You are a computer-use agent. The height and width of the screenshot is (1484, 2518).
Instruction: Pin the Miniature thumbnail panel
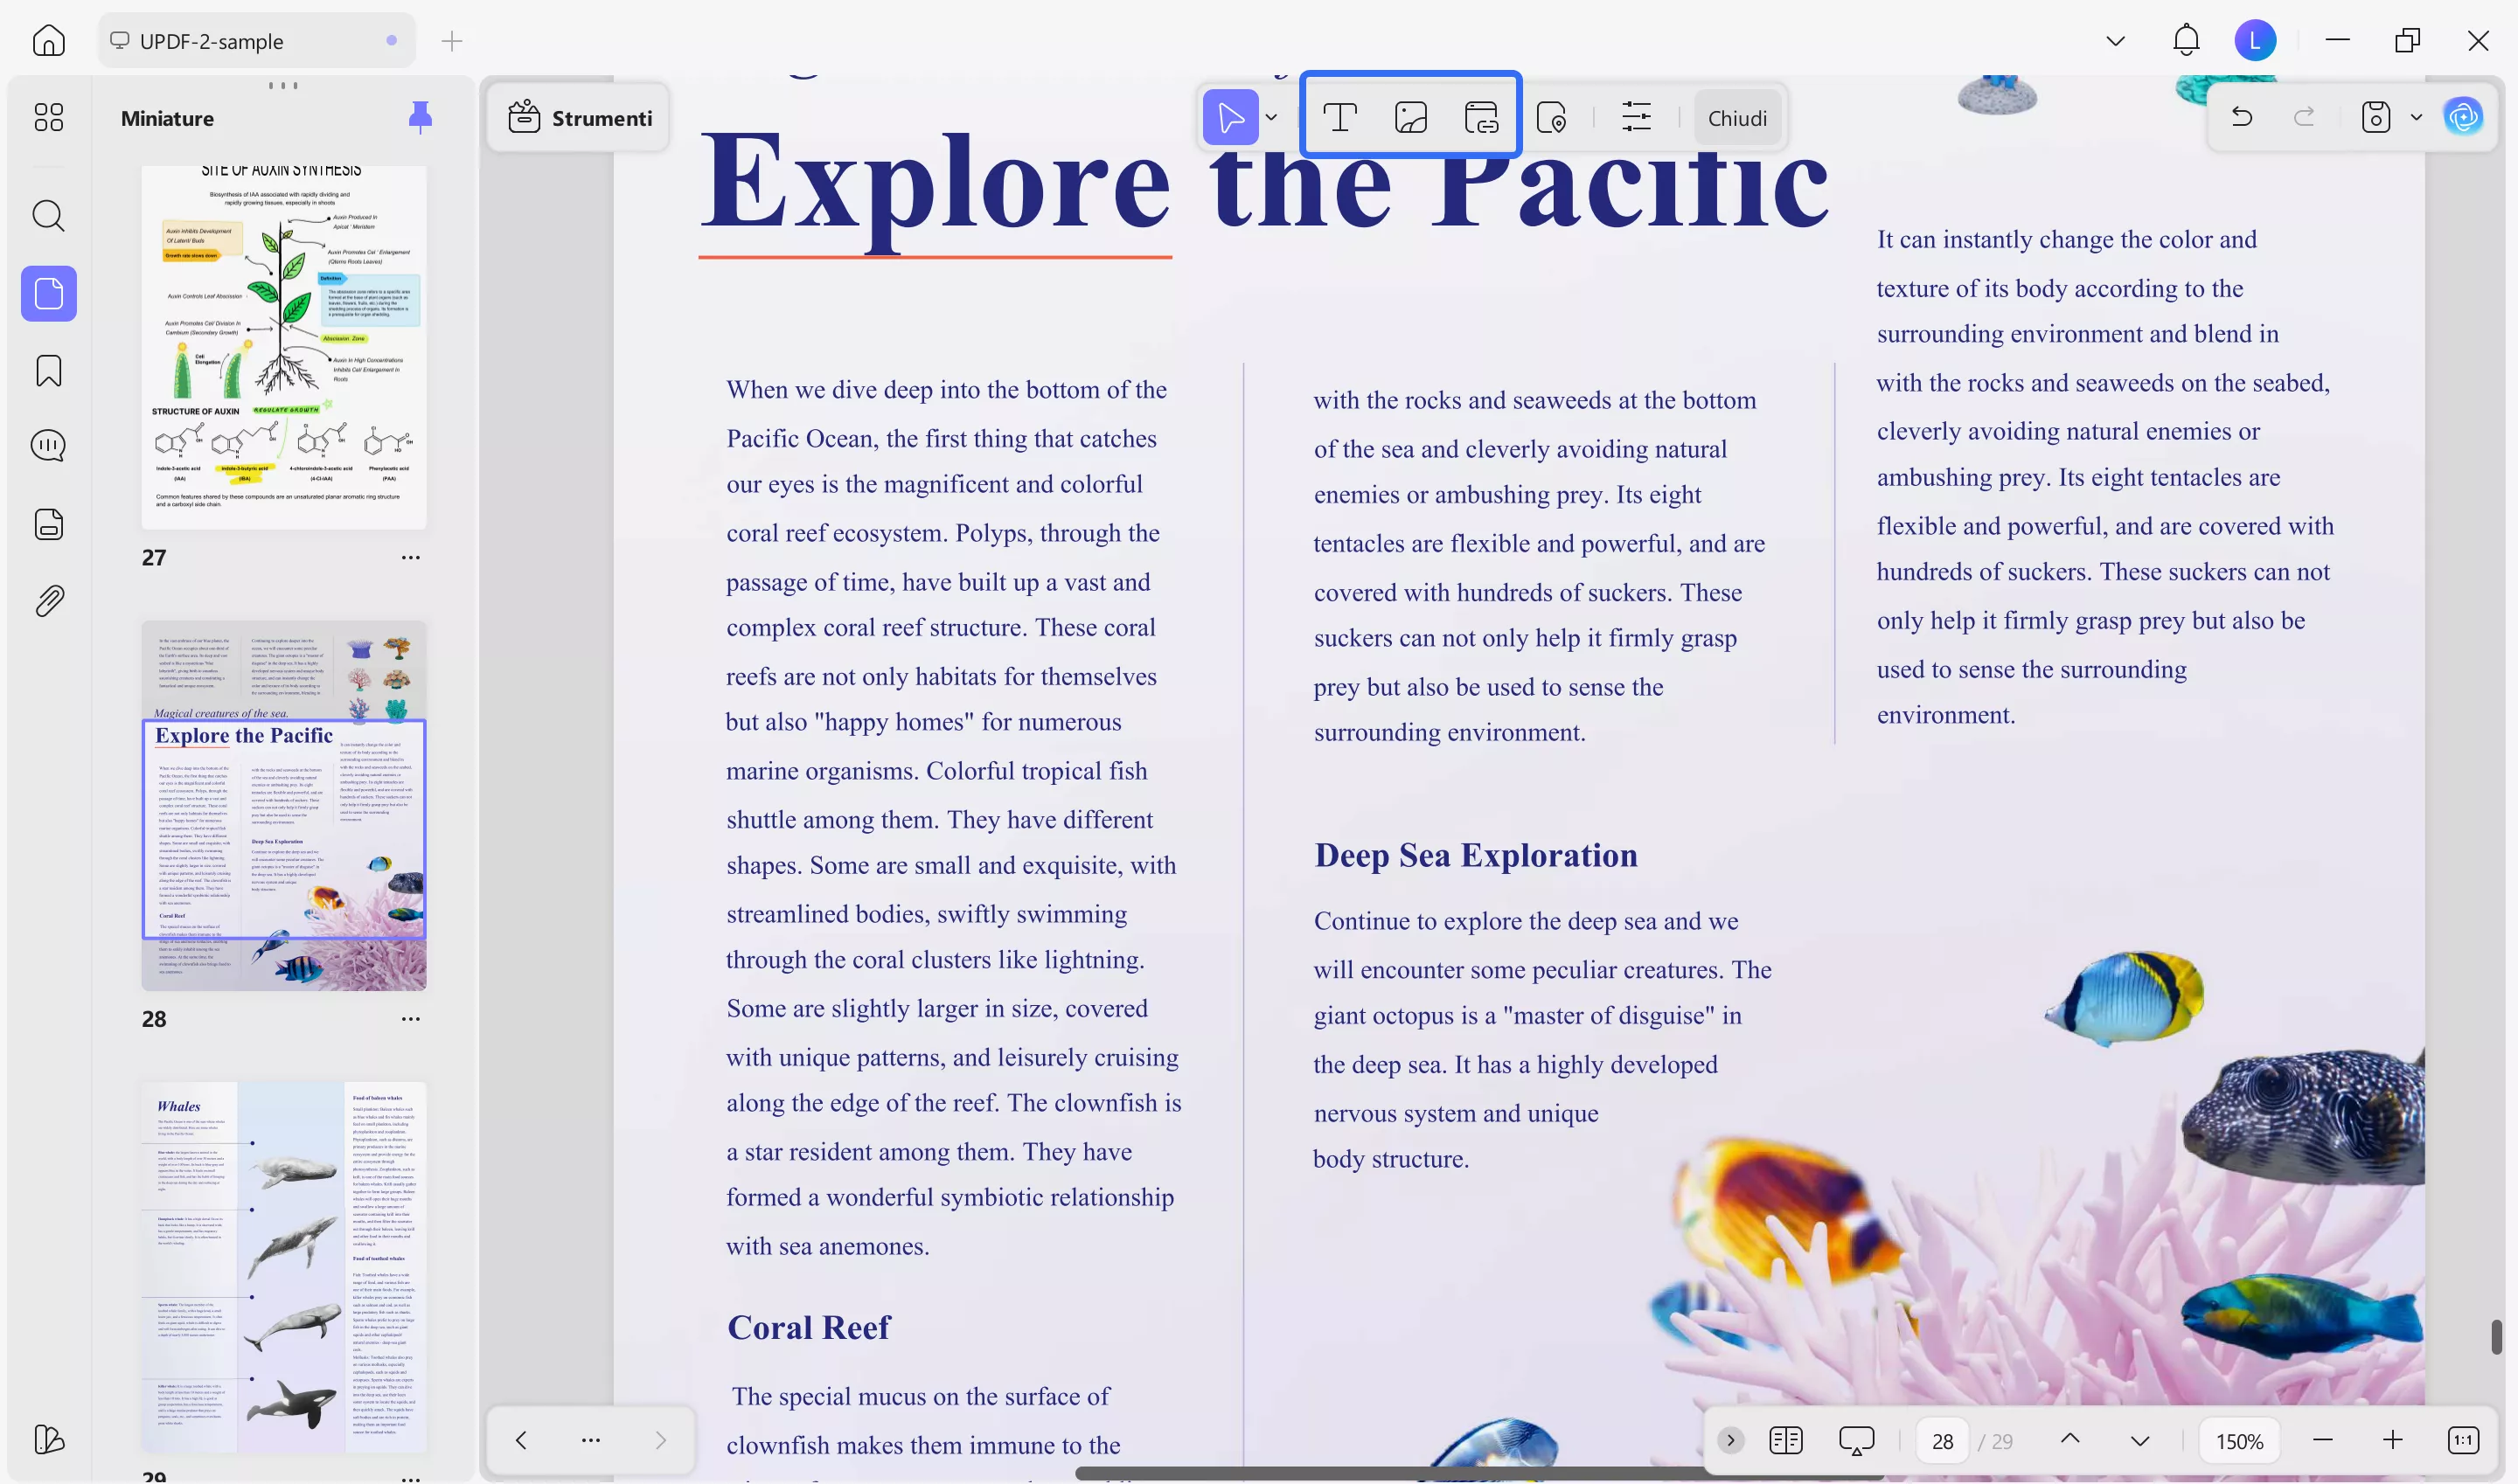coord(419,117)
